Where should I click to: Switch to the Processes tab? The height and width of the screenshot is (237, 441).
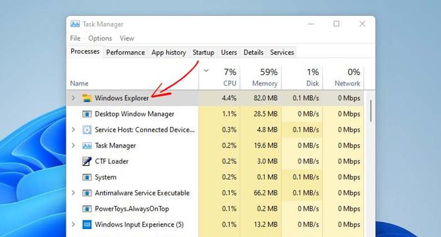tap(85, 52)
